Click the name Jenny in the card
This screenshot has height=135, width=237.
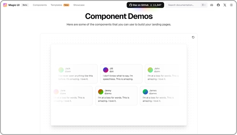108,90
